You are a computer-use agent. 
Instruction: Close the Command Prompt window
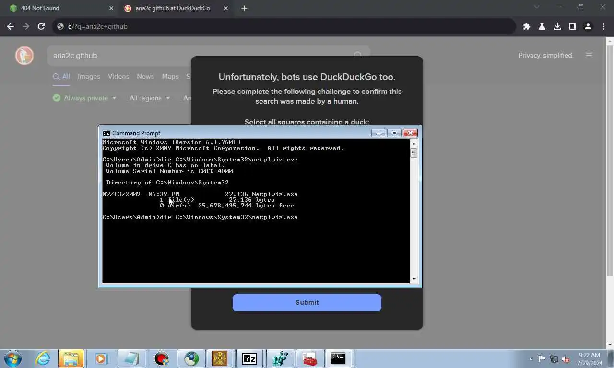(410, 133)
